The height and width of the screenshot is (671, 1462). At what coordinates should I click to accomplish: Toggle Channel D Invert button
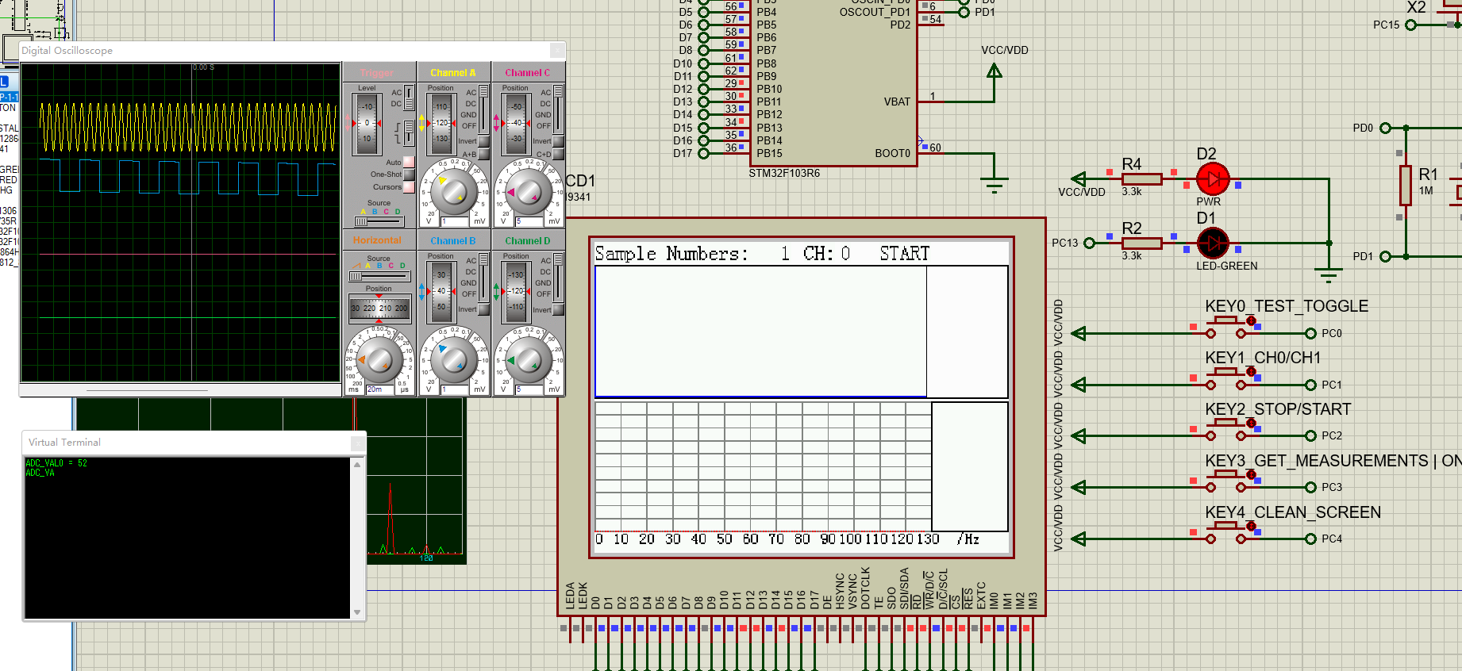(558, 309)
